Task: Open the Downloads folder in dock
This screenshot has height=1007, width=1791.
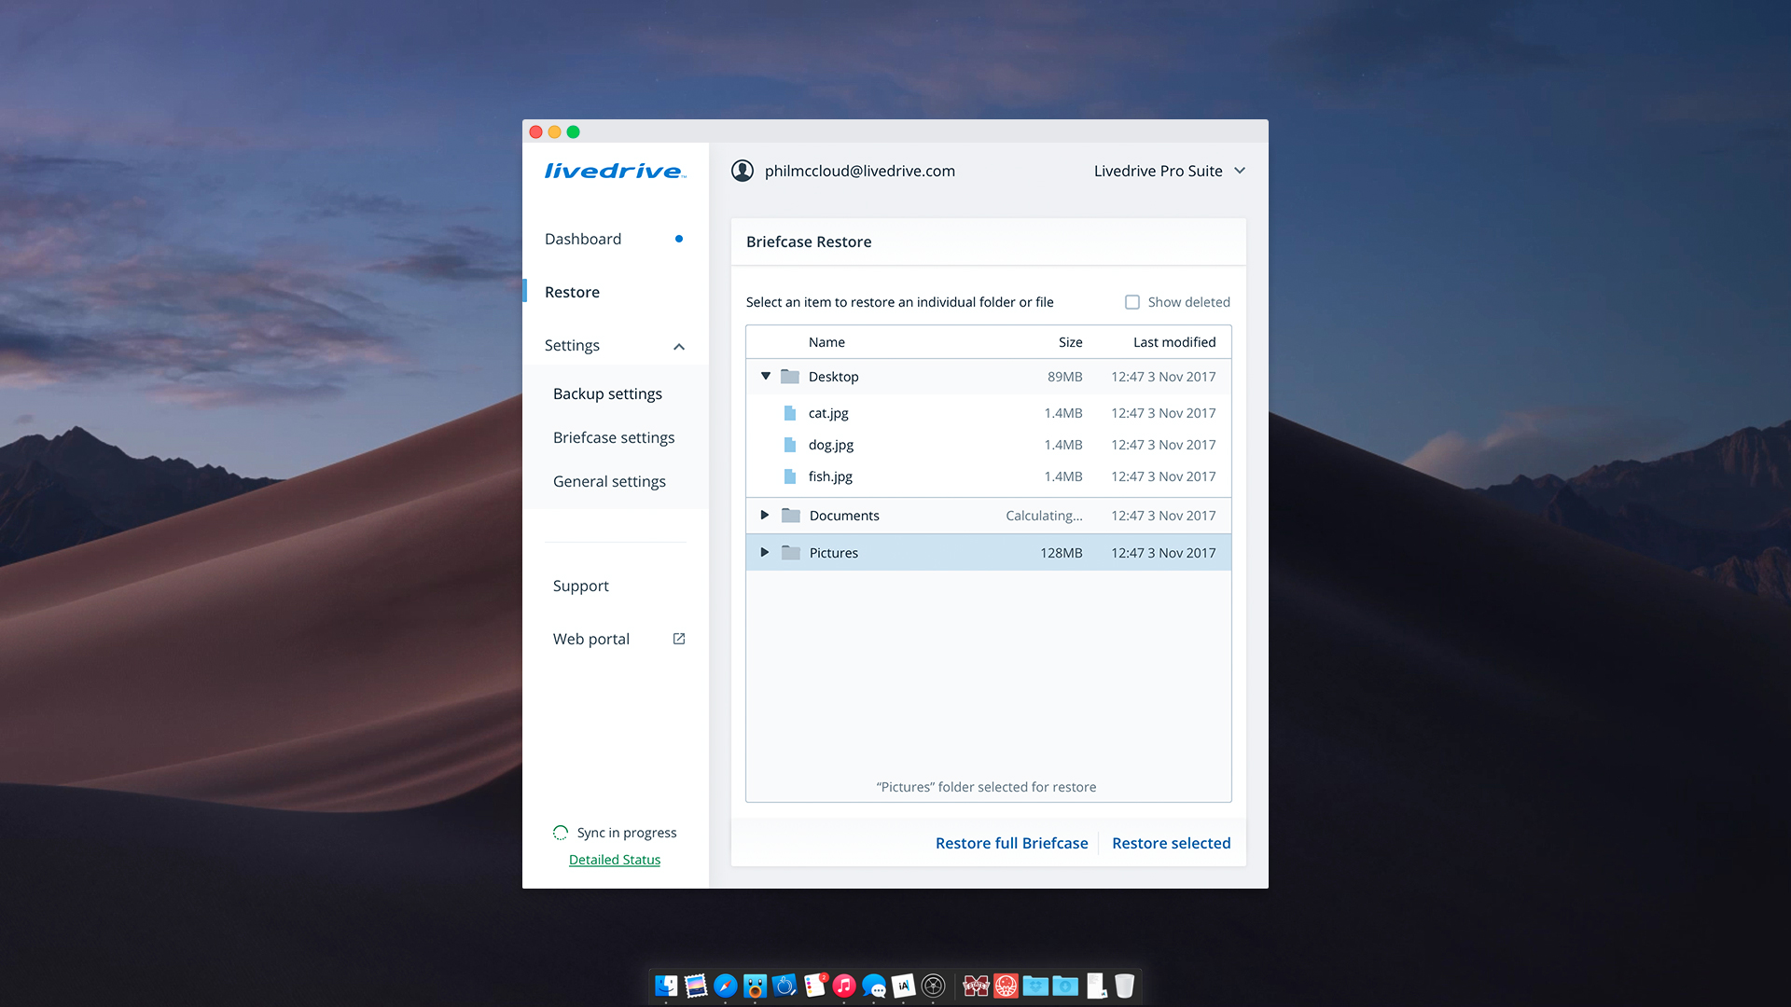Action: pos(1065,986)
